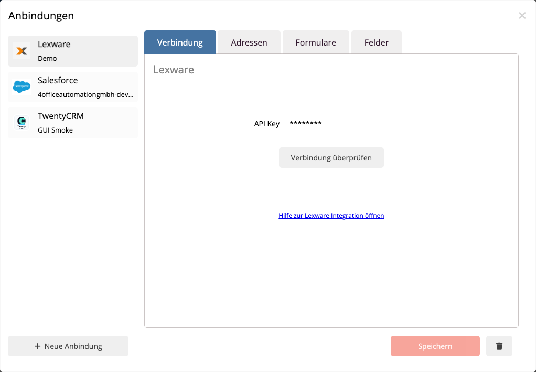Open the Formulare tab

pyautogui.click(x=316, y=42)
